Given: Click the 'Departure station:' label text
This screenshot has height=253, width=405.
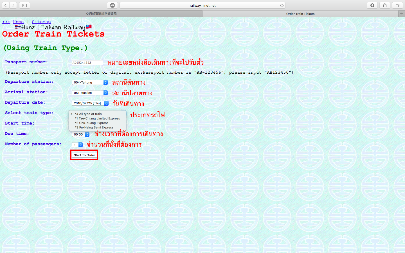Looking at the screenshot, I should pos(29,82).
